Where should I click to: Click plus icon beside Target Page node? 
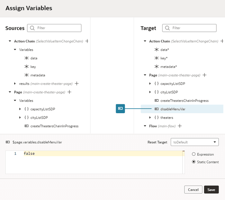[204, 75]
